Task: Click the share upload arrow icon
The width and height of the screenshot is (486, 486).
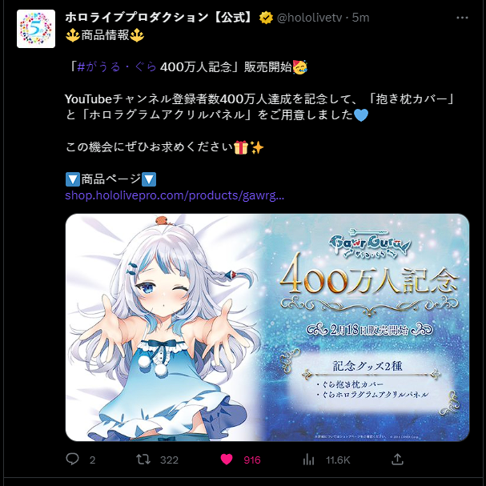Action: point(397,459)
